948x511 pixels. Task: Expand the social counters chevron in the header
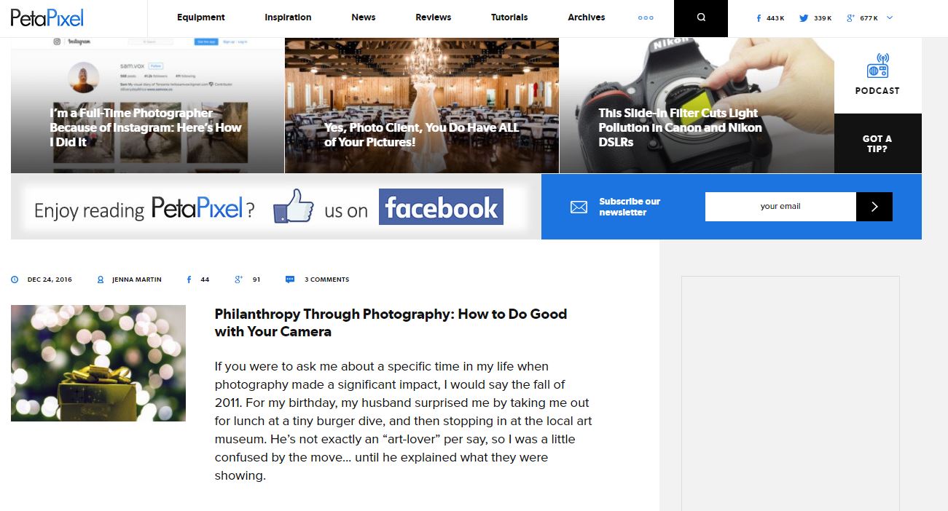(889, 17)
